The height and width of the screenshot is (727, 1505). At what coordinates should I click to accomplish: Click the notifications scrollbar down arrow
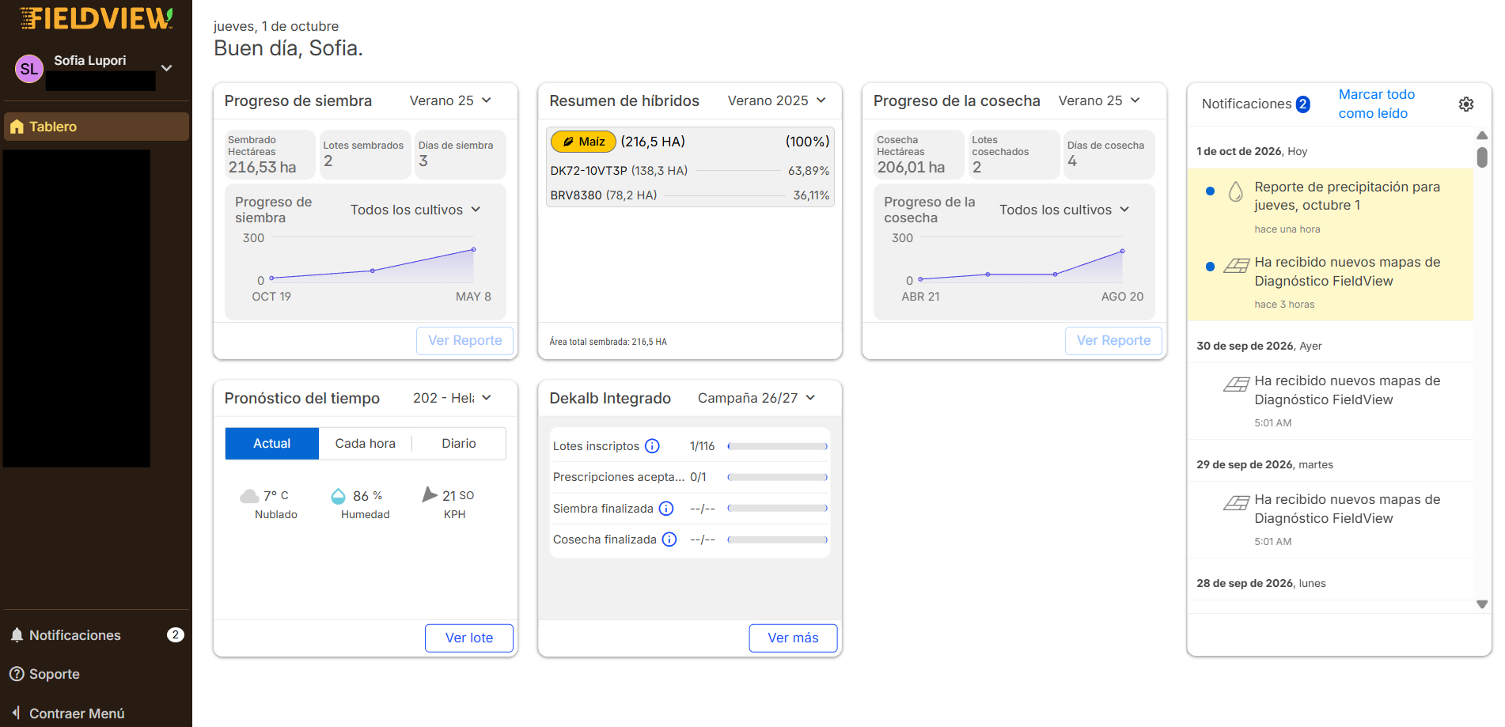coord(1482,604)
